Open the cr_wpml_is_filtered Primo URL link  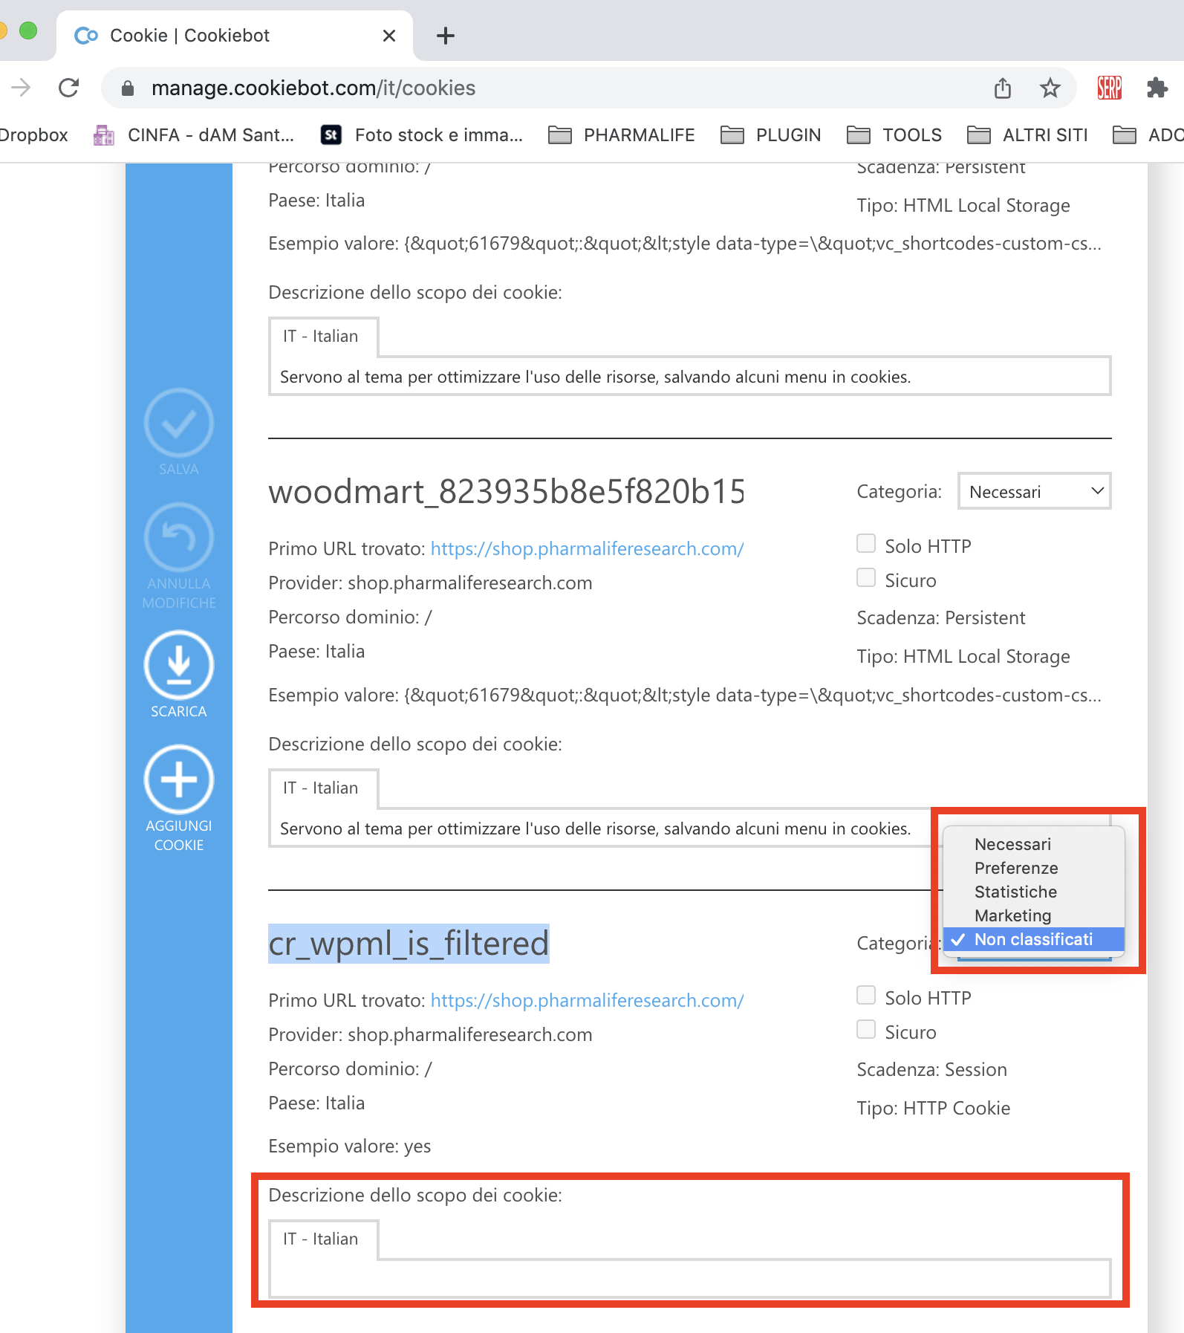coord(587,1000)
